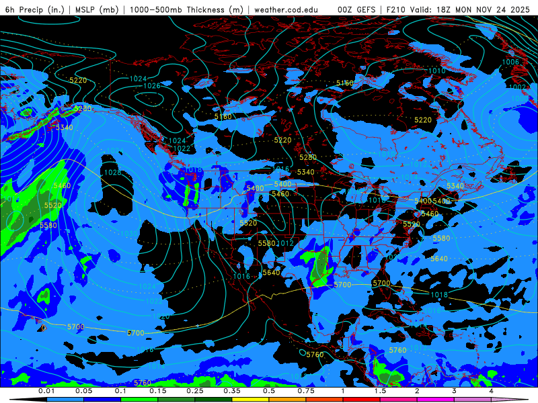Click the '1012' label beside '5580'
The image size is (538, 403).
pos(285,243)
